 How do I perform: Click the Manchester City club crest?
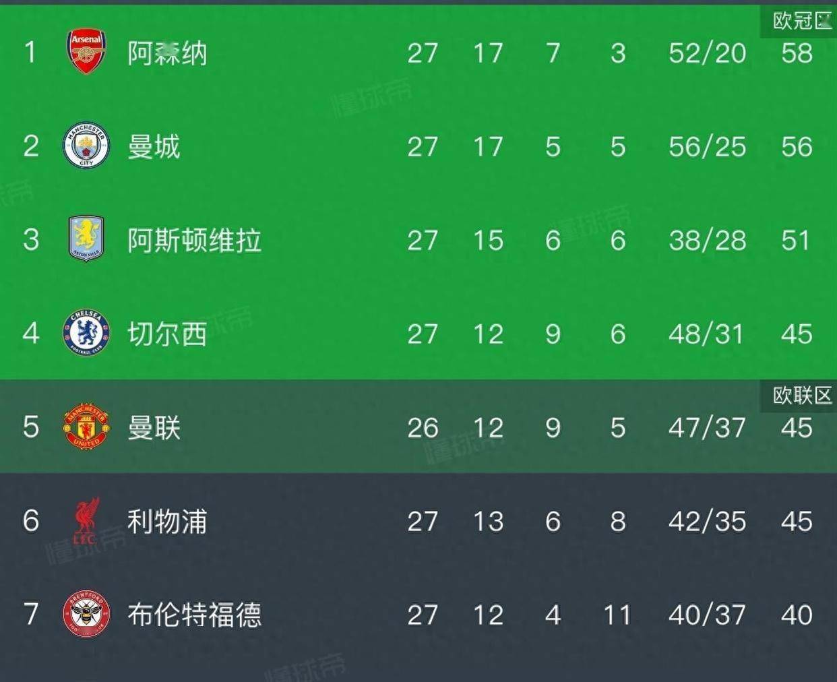pos(86,146)
